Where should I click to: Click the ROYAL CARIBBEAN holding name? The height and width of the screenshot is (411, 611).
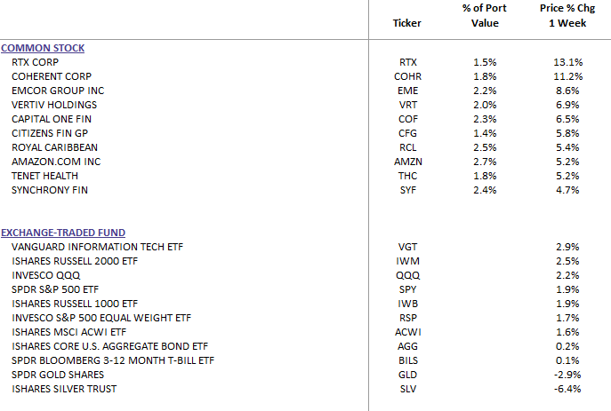click(x=54, y=147)
